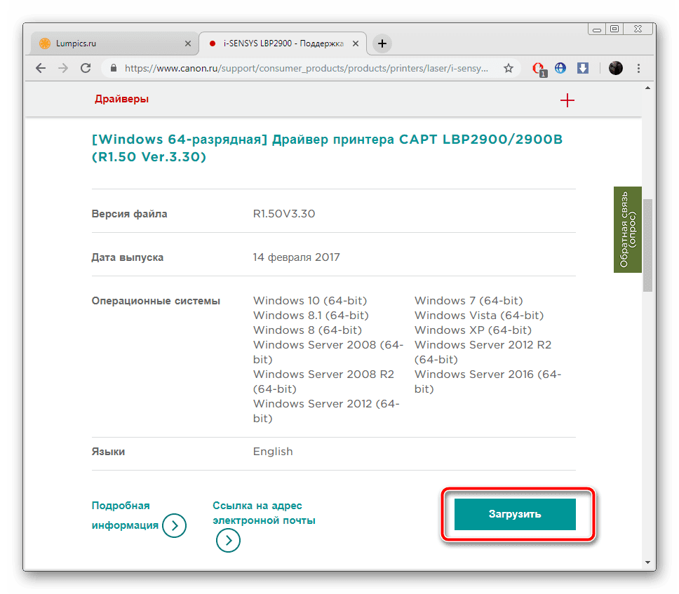This screenshot has height=594, width=679.
Task: Click Windows Server 2016 (64-bit) entry
Action: 488,382
